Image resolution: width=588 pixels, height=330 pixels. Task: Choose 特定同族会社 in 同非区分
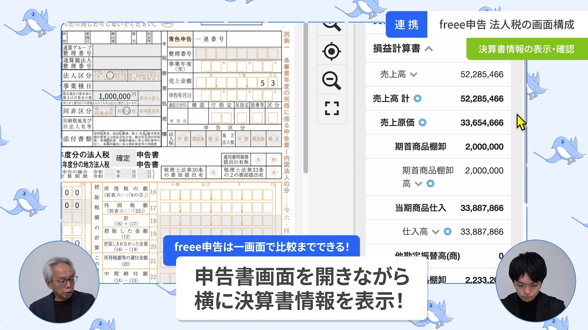coord(104,111)
